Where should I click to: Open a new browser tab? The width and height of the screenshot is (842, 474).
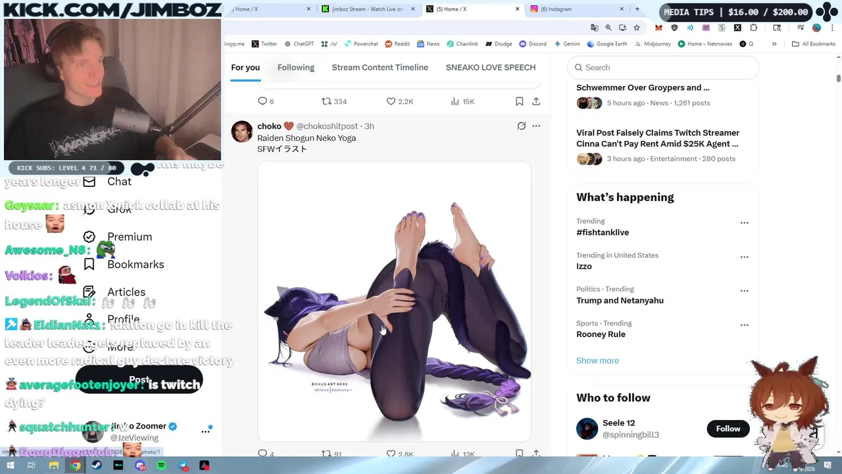coord(637,9)
